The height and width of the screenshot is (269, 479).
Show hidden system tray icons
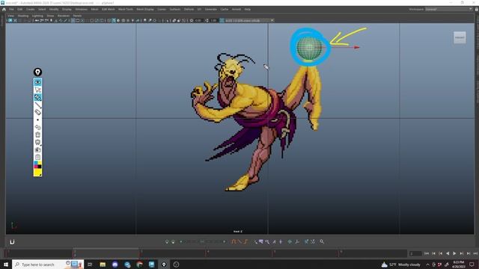[x=427, y=265]
